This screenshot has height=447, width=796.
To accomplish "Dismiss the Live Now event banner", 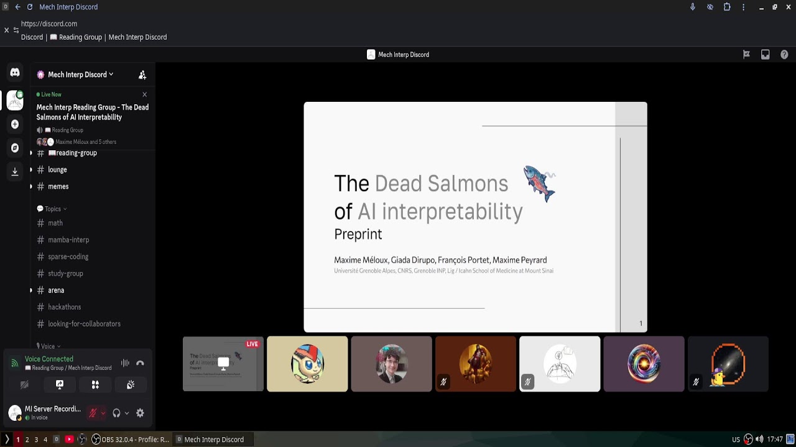I will [145, 94].
